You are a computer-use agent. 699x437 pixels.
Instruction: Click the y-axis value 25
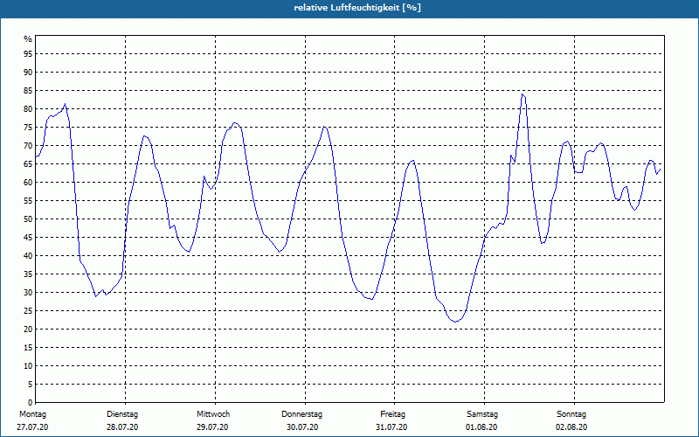28,310
